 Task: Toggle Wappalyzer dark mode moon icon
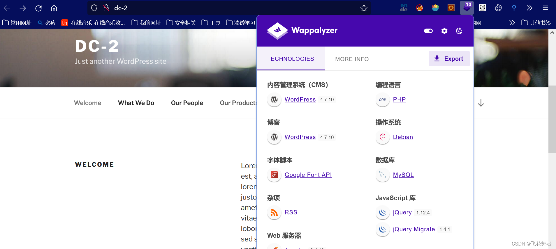[x=459, y=31]
